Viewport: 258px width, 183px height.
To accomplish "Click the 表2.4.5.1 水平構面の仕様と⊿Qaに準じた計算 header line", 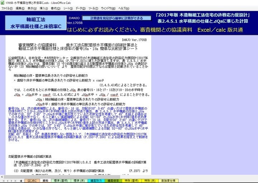I will click(x=203, y=21).
